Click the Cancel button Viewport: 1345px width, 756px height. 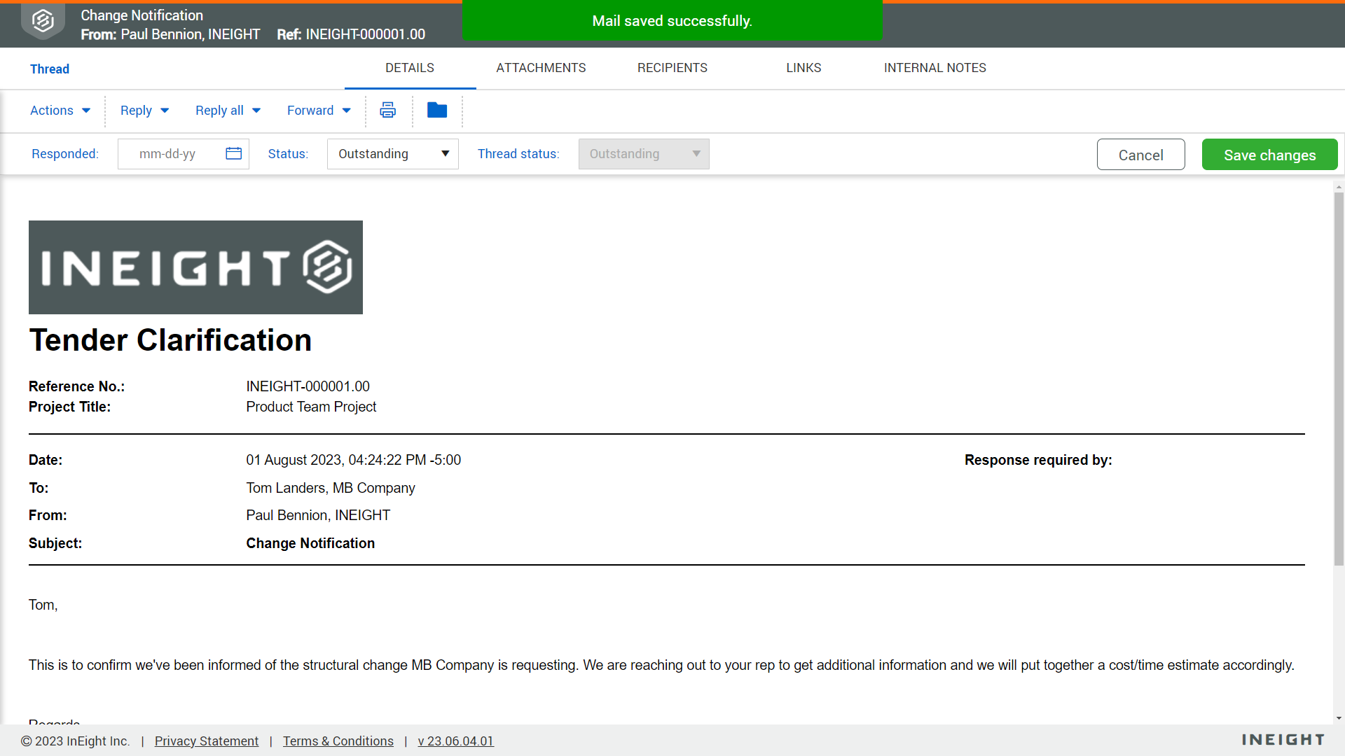point(1141,155)
